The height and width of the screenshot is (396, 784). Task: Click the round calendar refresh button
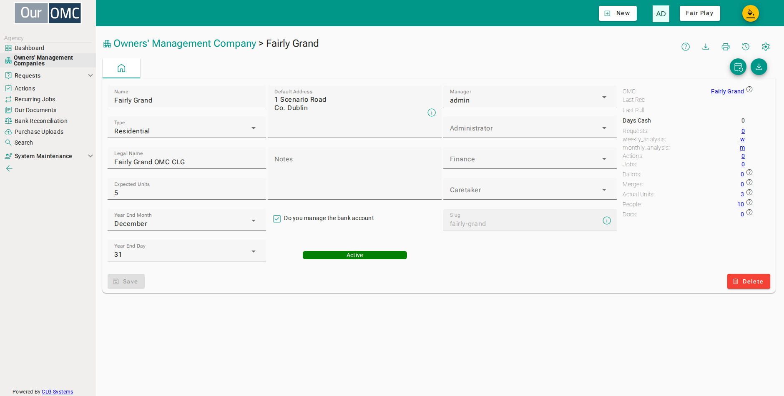point(738,67)
